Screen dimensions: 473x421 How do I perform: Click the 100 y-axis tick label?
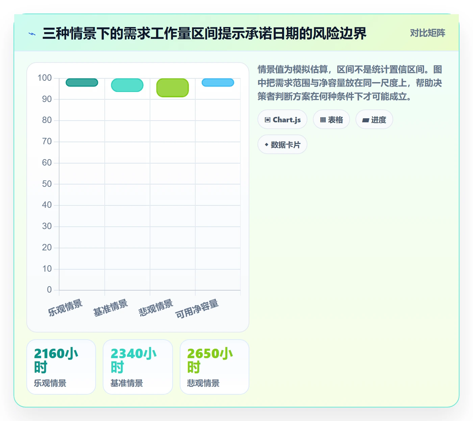(x=45, y=78)
